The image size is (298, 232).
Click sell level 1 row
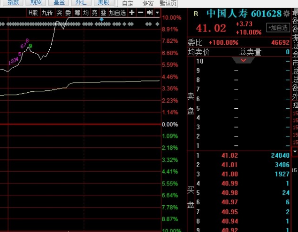click(x=243, y=145)
